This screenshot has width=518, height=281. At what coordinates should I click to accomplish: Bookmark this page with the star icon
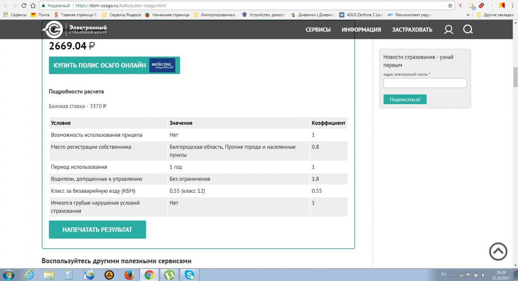pyautogui.click(x=450, y=6)
